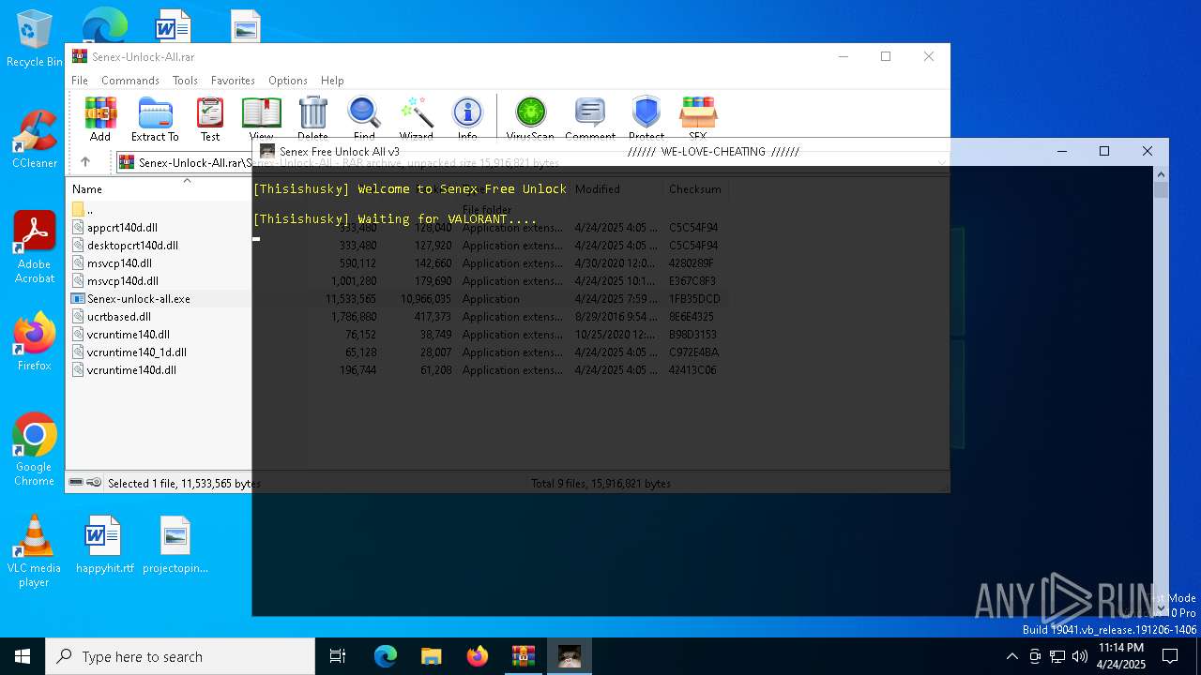Open the Tools menu
This screenshot has height=675, width=1201.
[x=185, y=81]
